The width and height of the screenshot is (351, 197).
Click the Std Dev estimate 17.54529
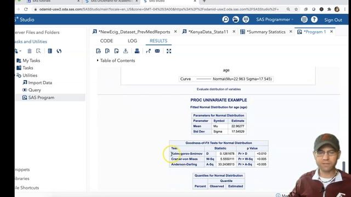click(237, 131)
